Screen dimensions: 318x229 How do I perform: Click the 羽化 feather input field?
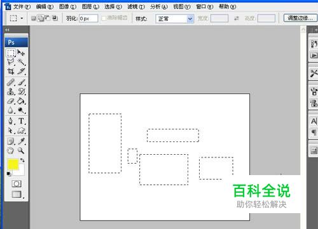coord(88,18)
